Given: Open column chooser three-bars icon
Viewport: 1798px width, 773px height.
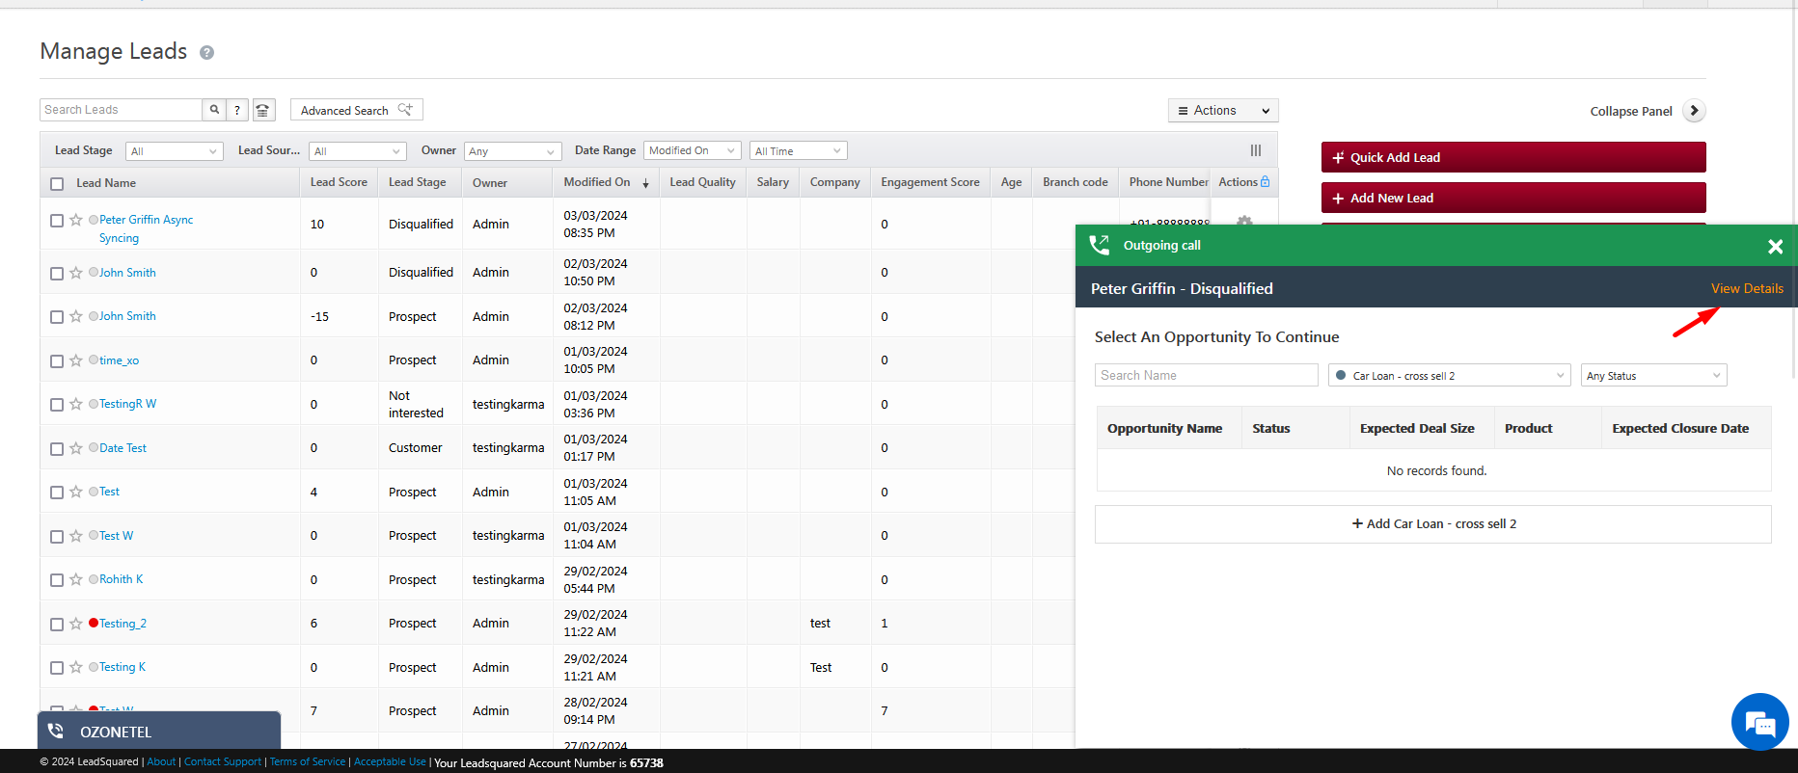Looking at the screenshot, I should [x=1255, y=150].
